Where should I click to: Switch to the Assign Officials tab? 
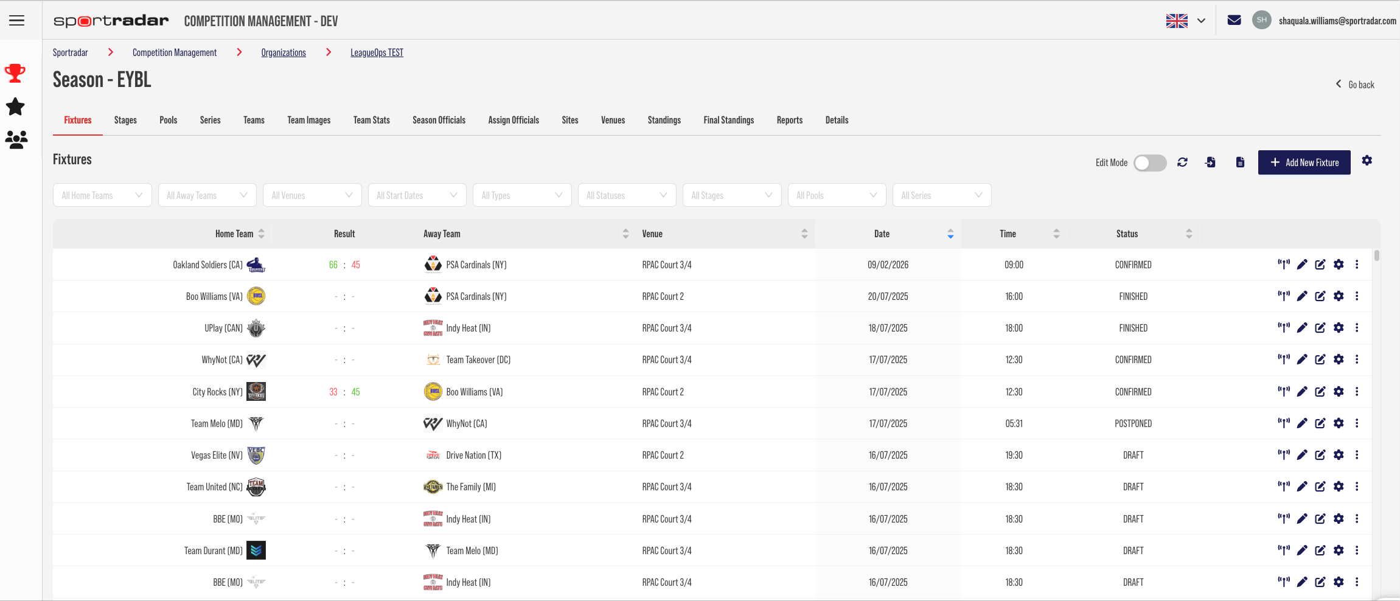pos(514,120)
